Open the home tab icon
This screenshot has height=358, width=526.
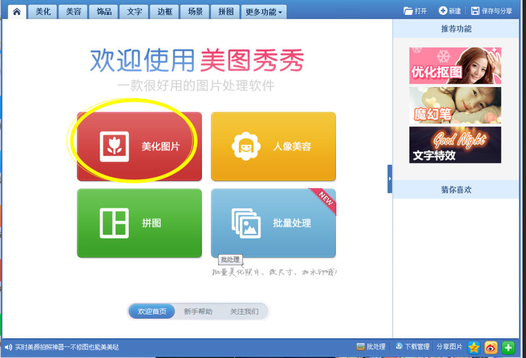(17, 12)
